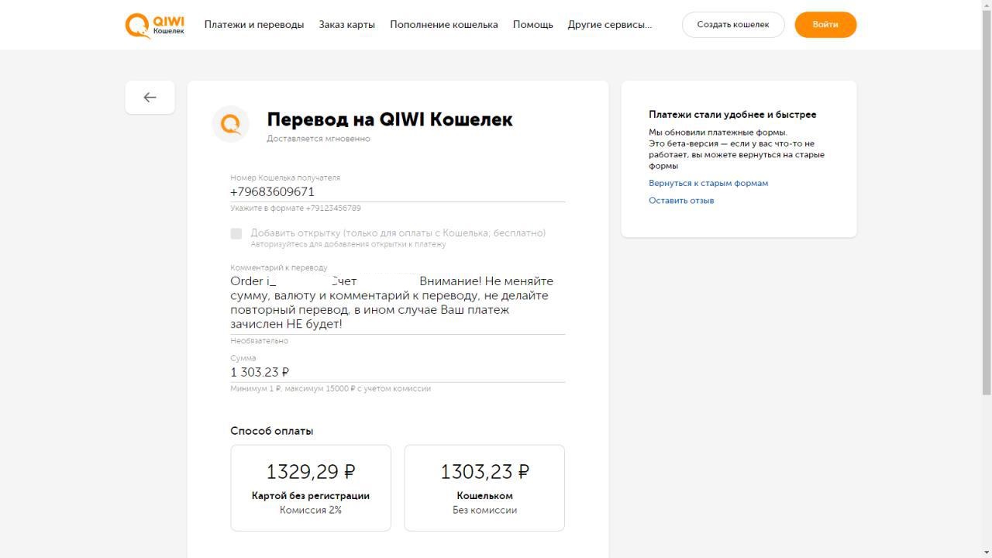
Task: Click the orange Войти button
Action: click(x=825, y=25)
